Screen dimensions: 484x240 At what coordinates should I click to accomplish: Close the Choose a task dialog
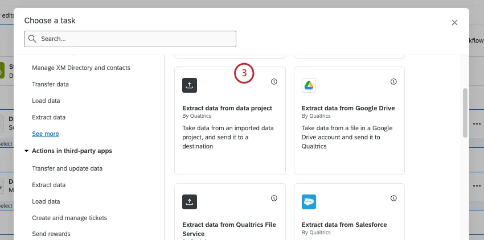coord(454,23)
